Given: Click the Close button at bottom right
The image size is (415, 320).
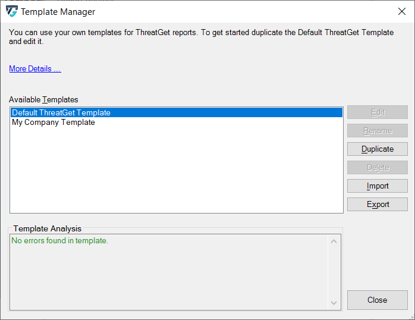Looking at the screenshot, I should (x=378, y=300).
